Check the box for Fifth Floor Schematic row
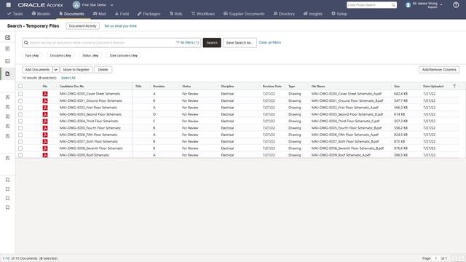The height and width of the screenshot is (262, 466). tap(20, 135)
